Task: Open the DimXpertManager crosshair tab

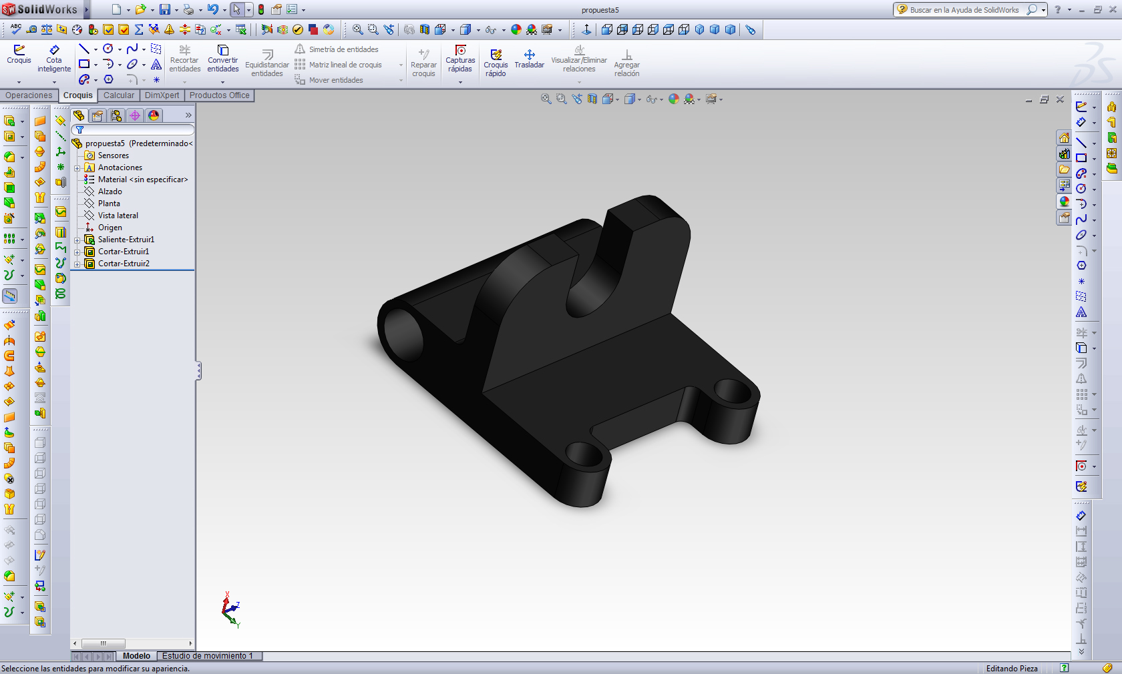Action: tap(135, 115)
